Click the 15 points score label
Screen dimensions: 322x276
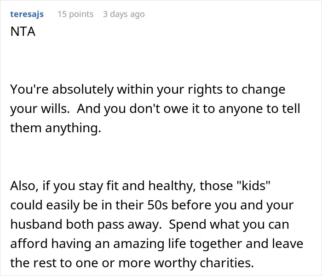point(75,14)
